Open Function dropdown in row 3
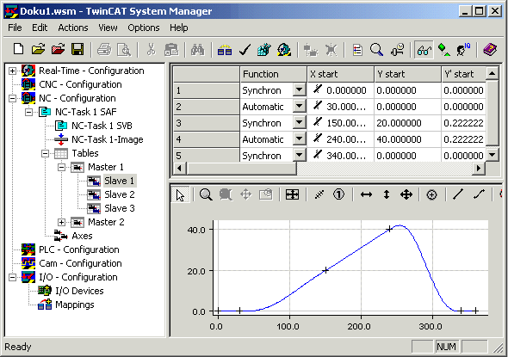 click(300, 122)
